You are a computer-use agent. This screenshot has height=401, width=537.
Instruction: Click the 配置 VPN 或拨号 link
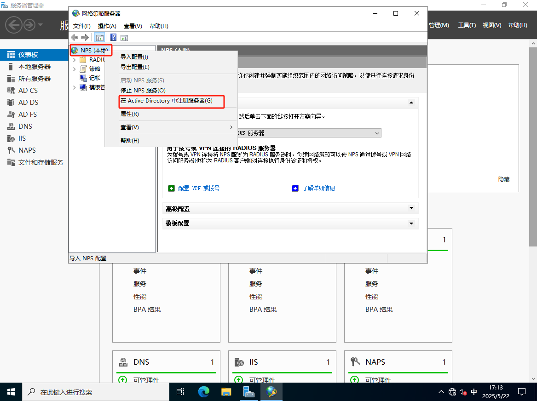199,188
